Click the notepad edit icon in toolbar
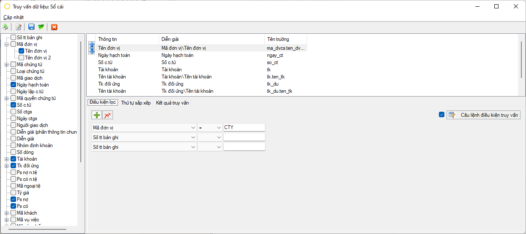526x234 pixels. 19,27
